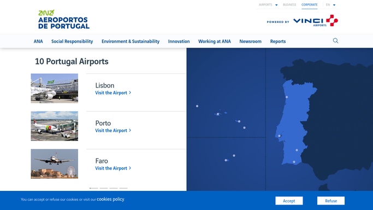Accept the cookies
Viewport: 373px width, 210px height.
(289, 201)
